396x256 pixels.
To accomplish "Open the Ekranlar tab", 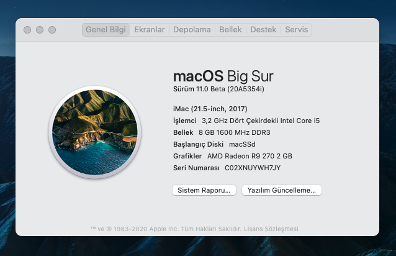I will (150, 30).
